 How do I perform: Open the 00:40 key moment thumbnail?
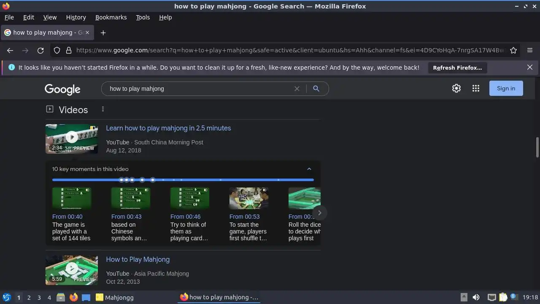pyautogui.click(x=72, y=198)
